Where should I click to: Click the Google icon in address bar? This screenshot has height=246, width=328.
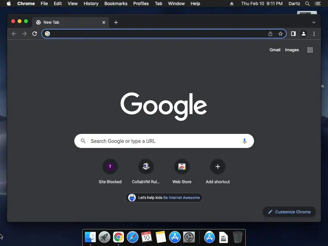click(x=47, y=34)
